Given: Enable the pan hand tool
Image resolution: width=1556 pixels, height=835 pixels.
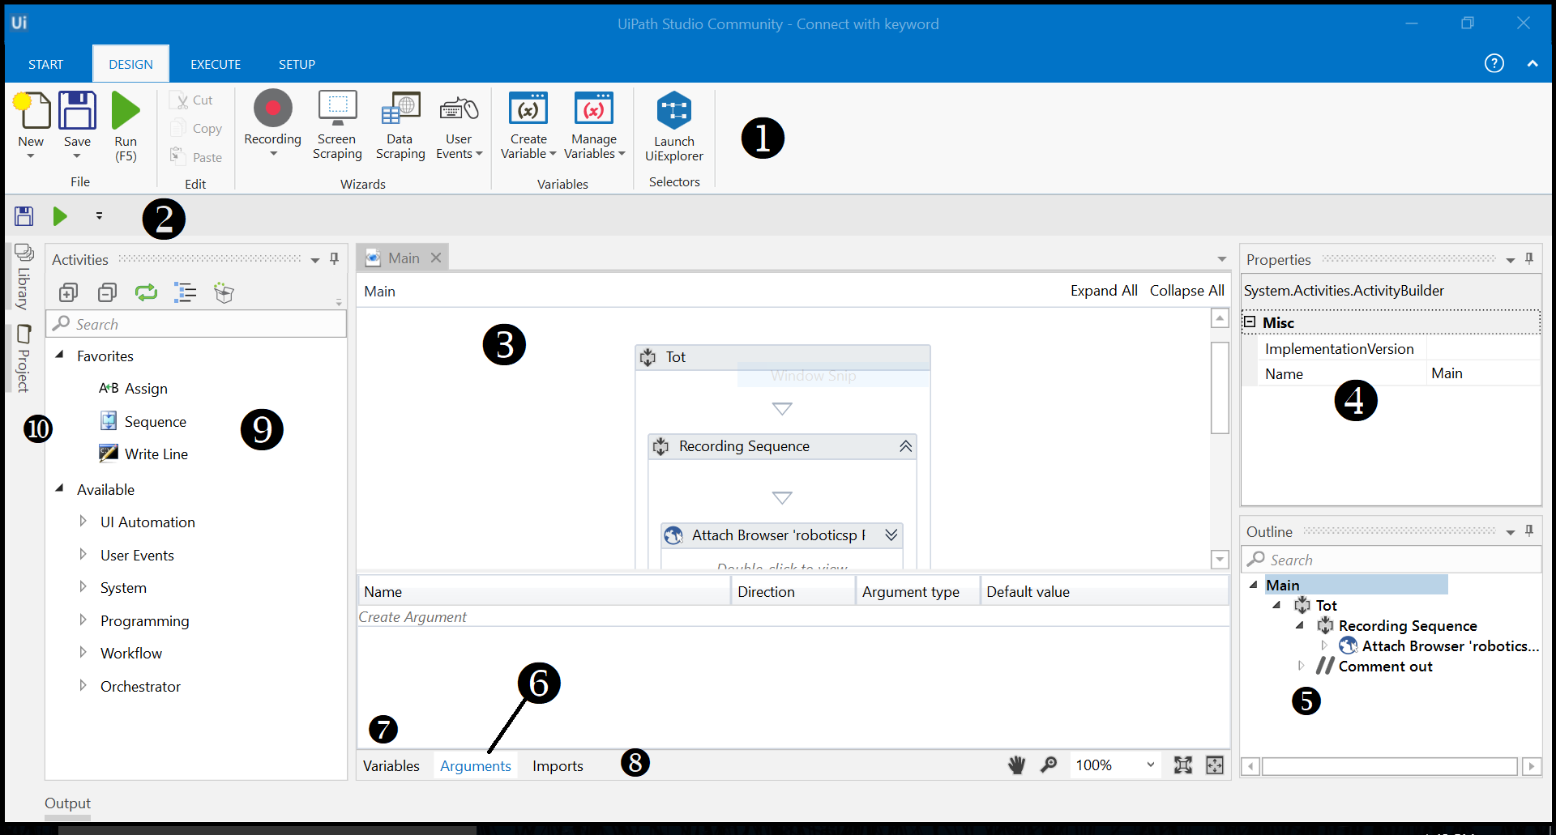Looking at the screenshot, I should (x=1016, y=765).
